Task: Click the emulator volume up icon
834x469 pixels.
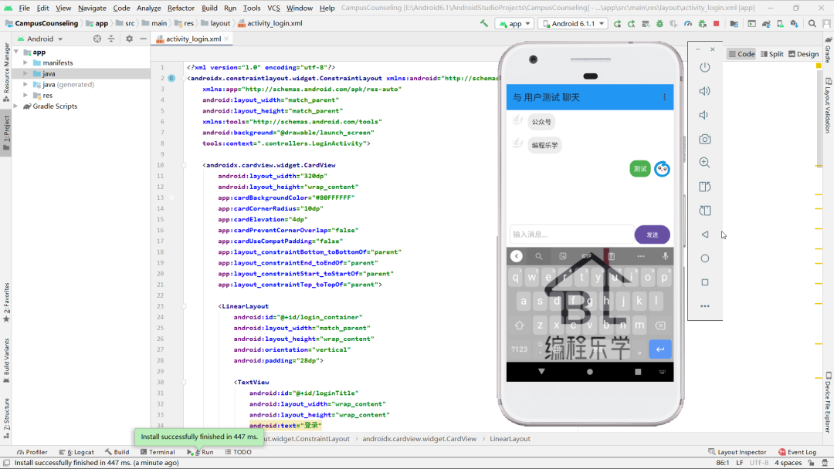Action: [705, 91]
